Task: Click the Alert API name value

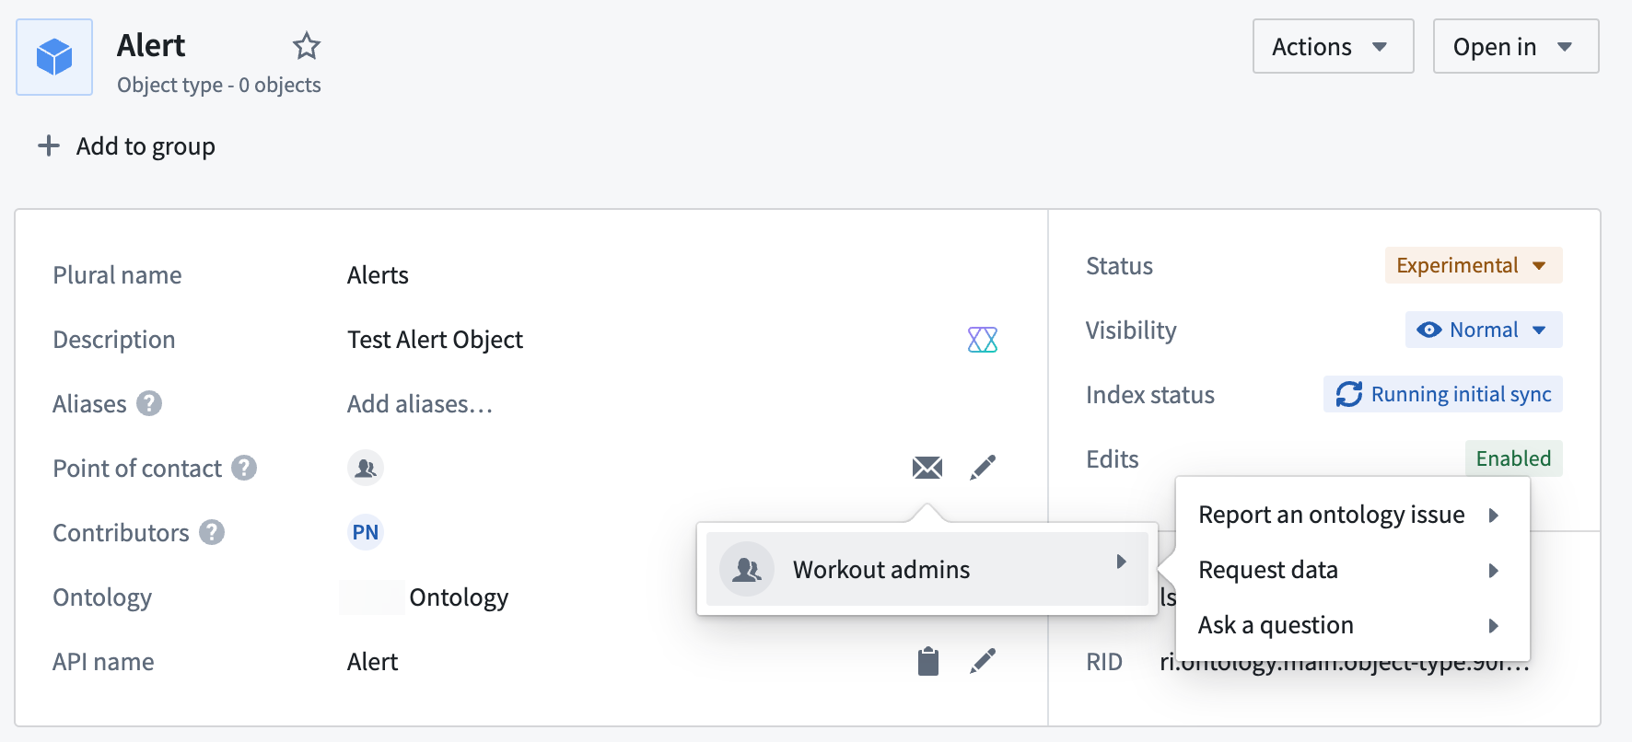Action: [372, 662]
